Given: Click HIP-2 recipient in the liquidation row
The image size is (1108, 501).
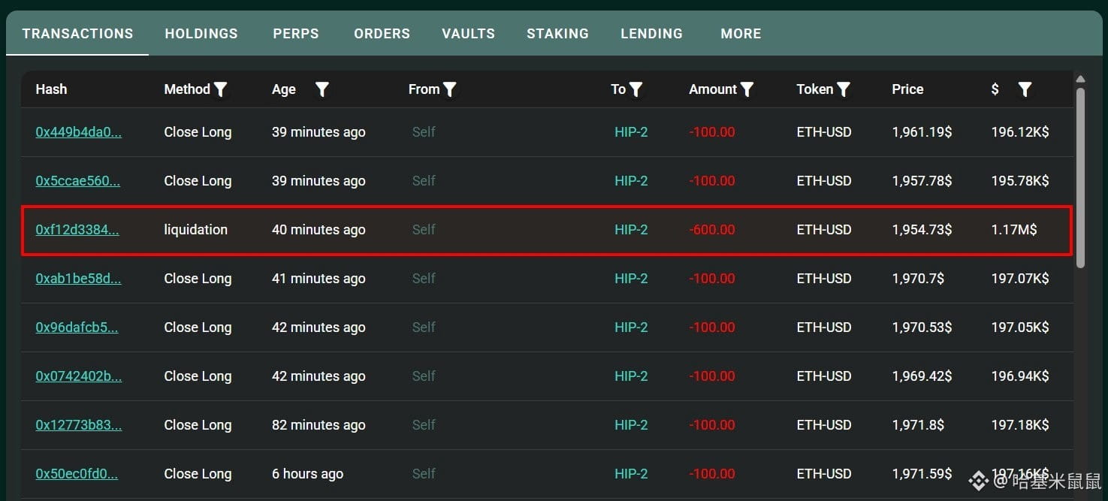Looking at the screenshot, I should [x=631, y=230].
